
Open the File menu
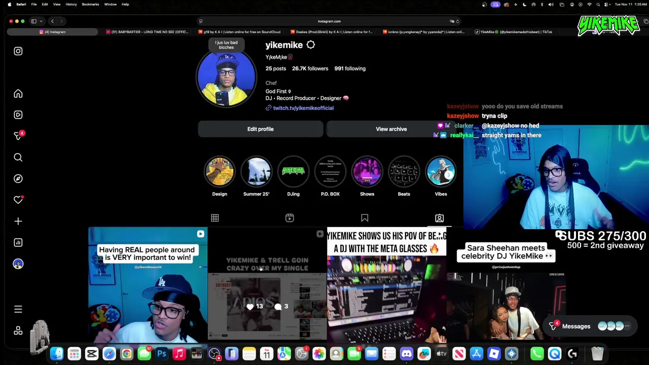[x=33, y=4]
